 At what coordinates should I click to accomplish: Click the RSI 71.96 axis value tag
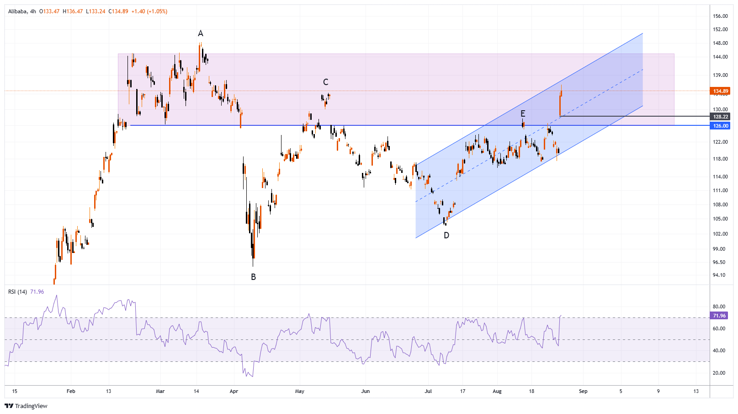(719, 316)
